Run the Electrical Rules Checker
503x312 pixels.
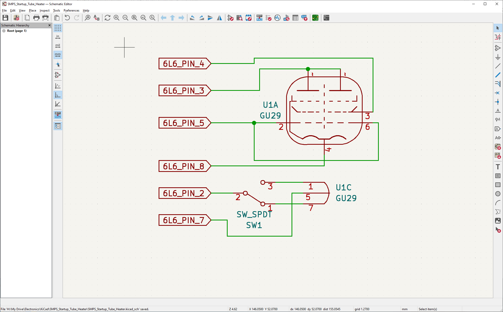[268, 18]
